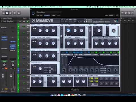The width and height of the screenshot is (136, 102).
Task: Click the envelope Release knob
Action: (116, 70)
